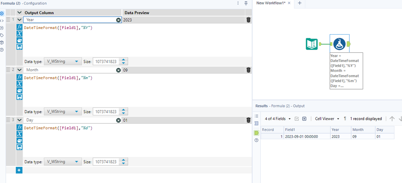Open Data type dropdown for Day expression

[x=63, y=162]
